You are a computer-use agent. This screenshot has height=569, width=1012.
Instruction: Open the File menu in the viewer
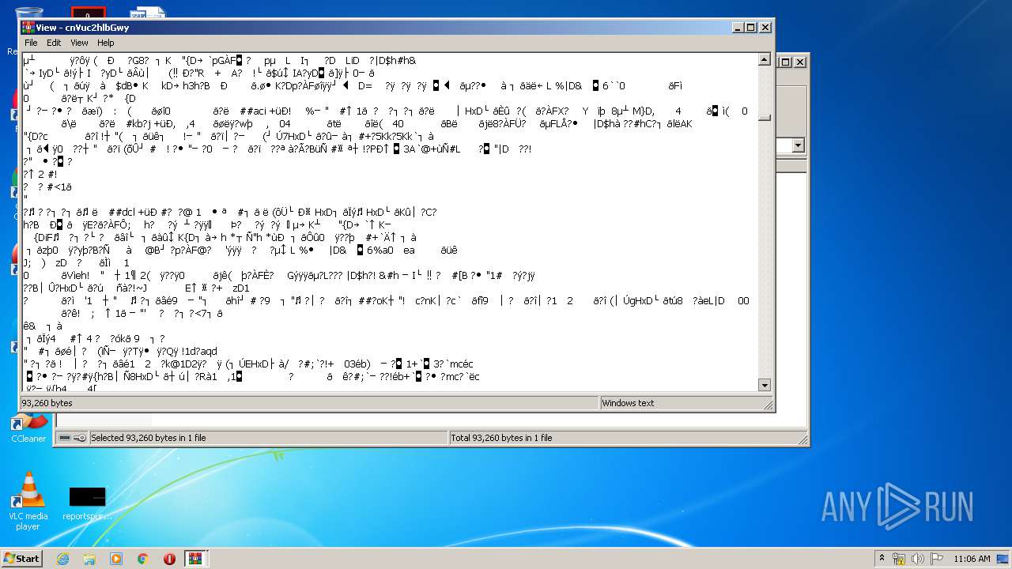[x=31, y=43]
